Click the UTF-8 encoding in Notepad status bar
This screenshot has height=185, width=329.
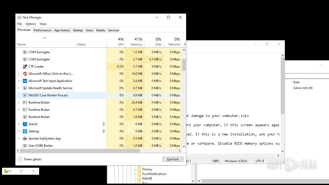pyautogui.click(x=260, y=161)
